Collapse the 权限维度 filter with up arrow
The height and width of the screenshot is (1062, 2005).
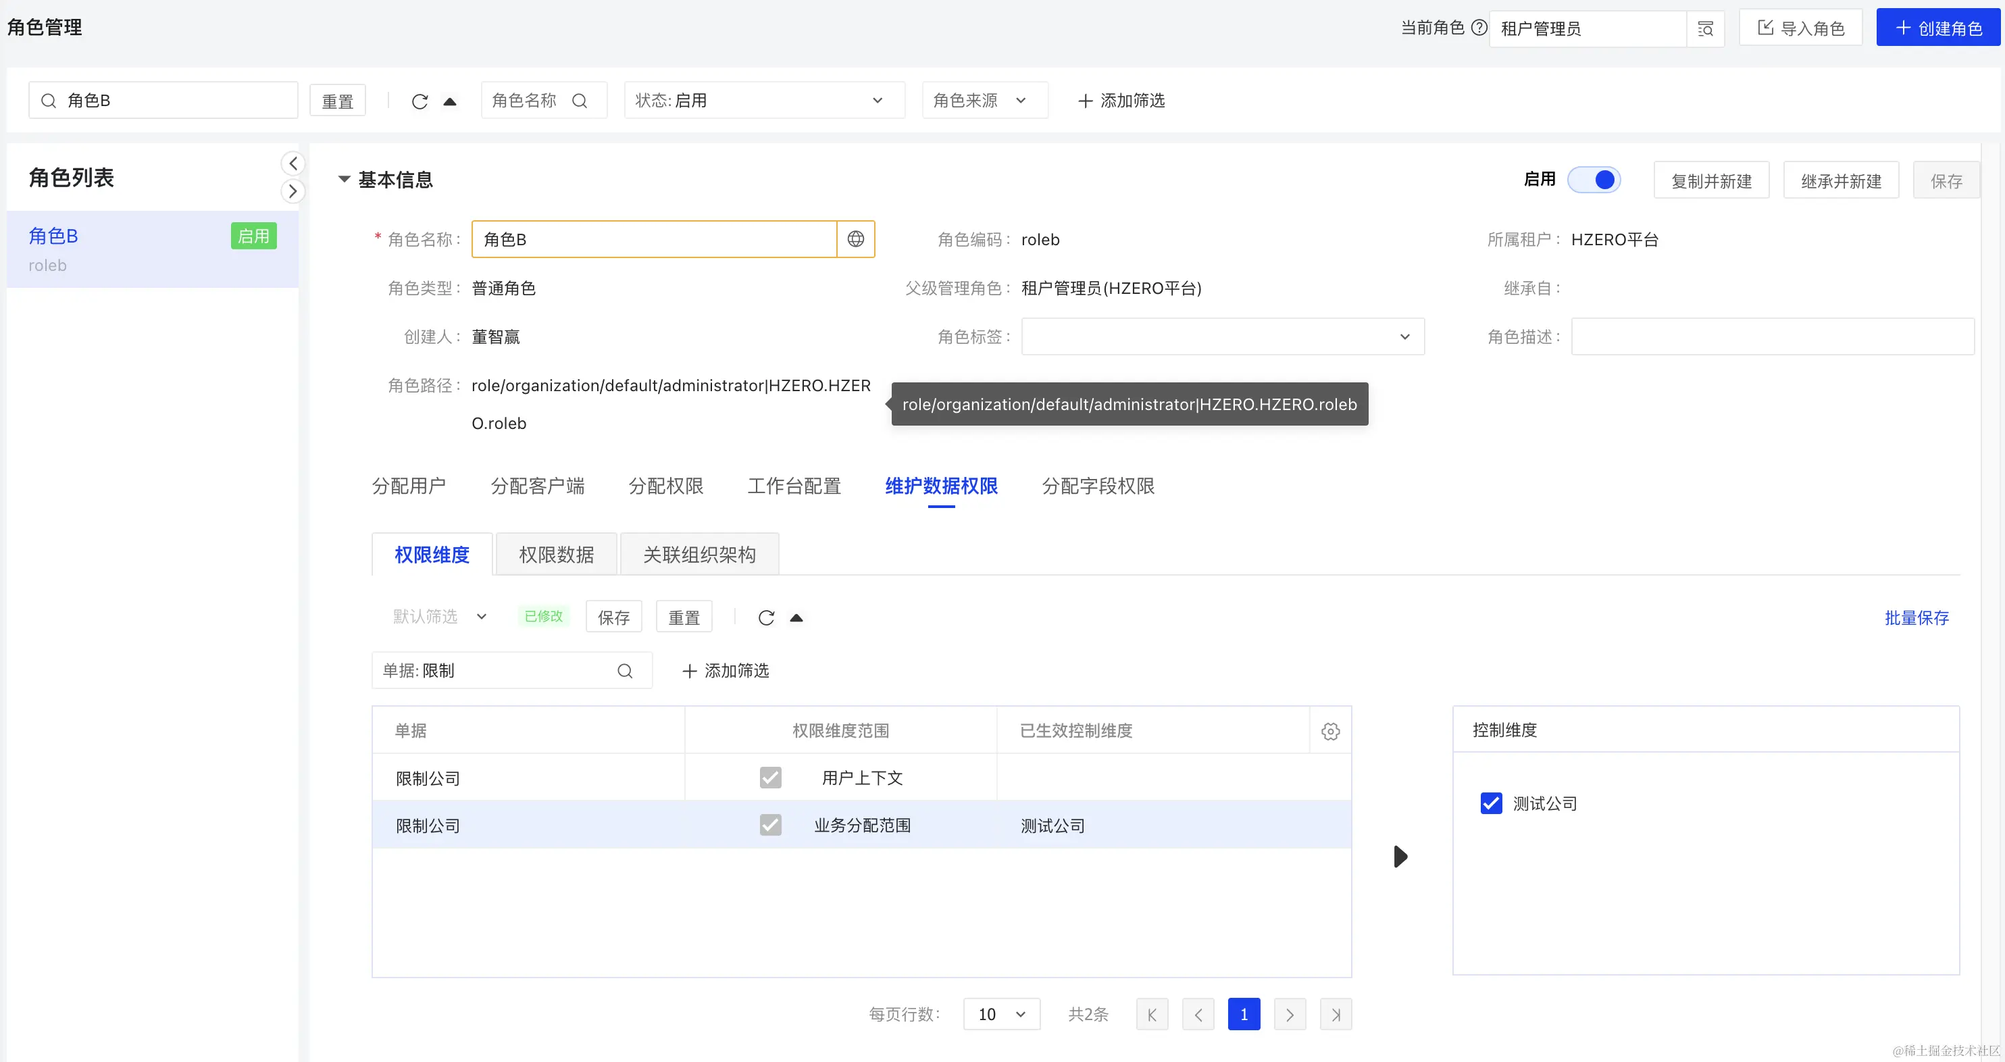coord(796,617)
